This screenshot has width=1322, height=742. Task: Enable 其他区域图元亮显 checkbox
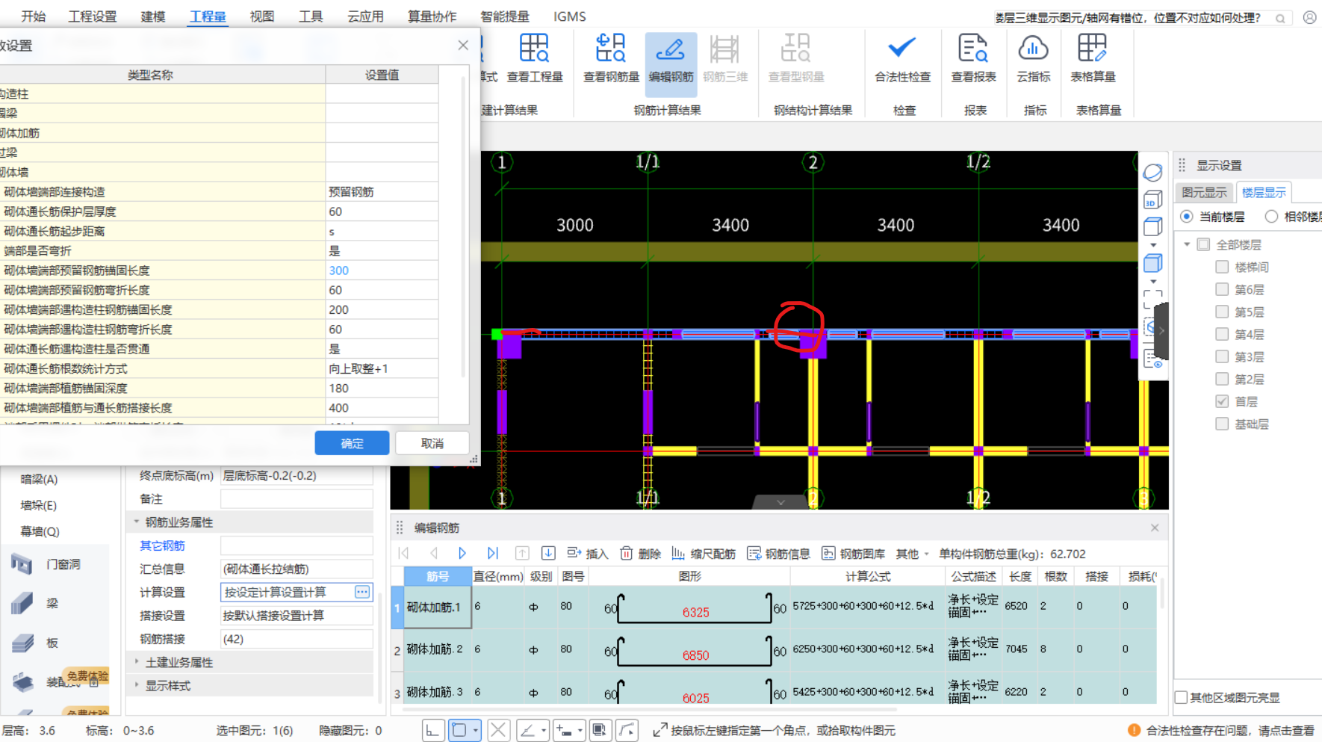tap(1182, 697)
